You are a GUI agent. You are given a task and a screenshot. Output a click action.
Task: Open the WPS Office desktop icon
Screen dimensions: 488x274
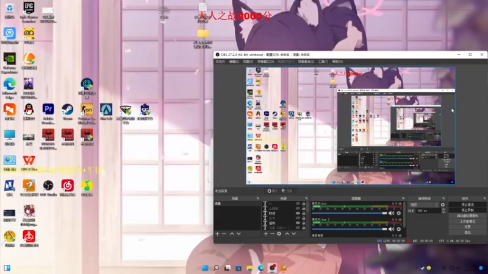(29, 163)
